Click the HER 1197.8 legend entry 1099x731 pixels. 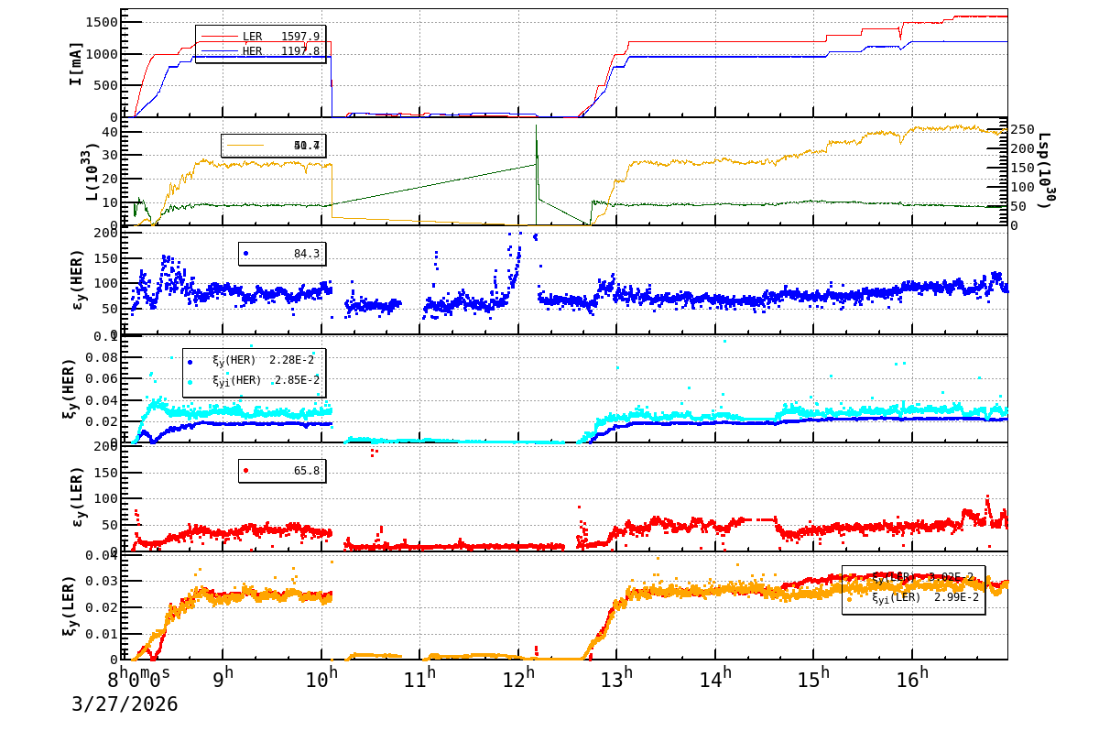(x=261, y=51)
